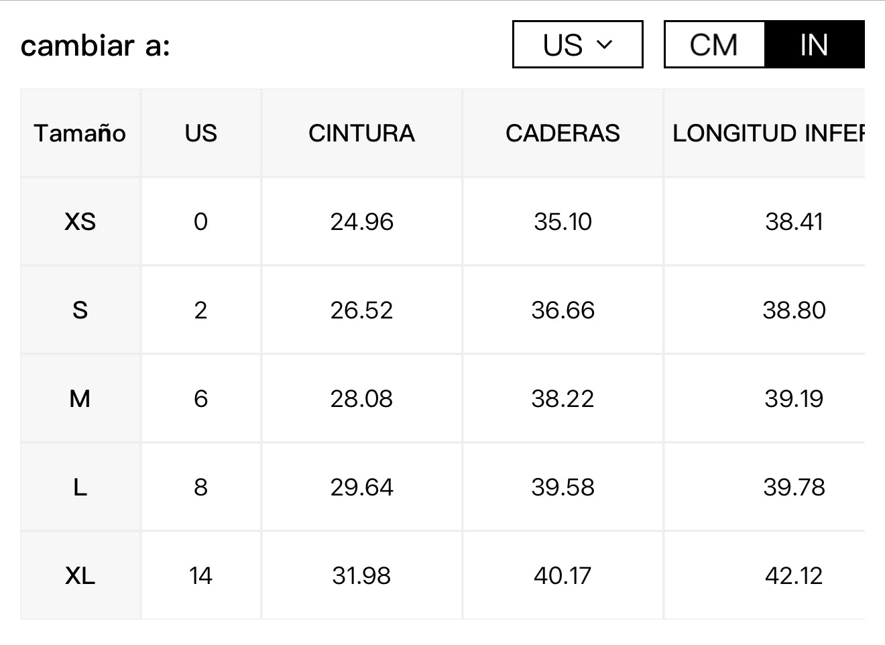Select the IN unit toggle
The height and width of the screenshot is (645, 885).
[x=813, y=45]
